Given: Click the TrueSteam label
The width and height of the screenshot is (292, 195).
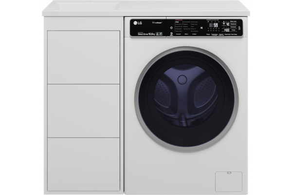Looking at the screenshot, I should 157,22.
